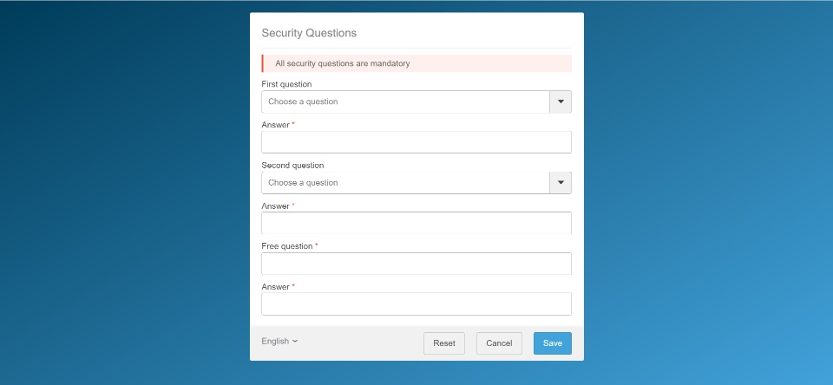Click the Answer label under First question
This screenshot has height=385, width=833.
(276, 125)
